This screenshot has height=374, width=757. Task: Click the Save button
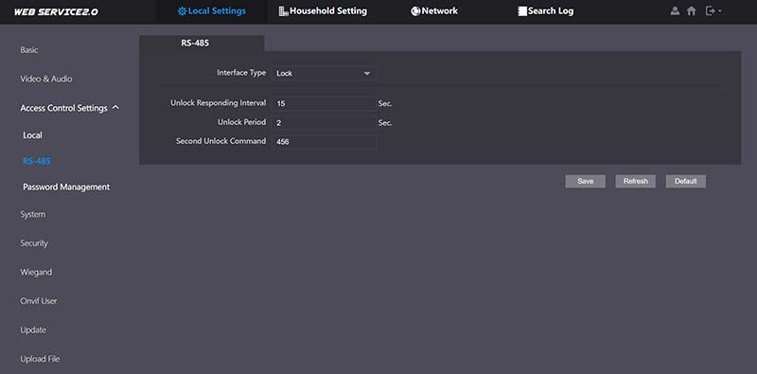pos(585,181)
